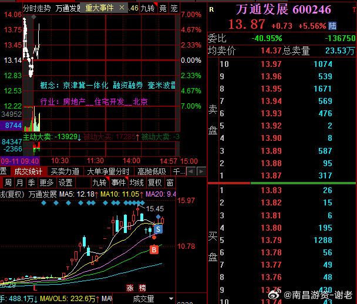Toggle the 笼 button on intraday toolbar
Viewport: 357px width, 304px height.
click(174, 9)
